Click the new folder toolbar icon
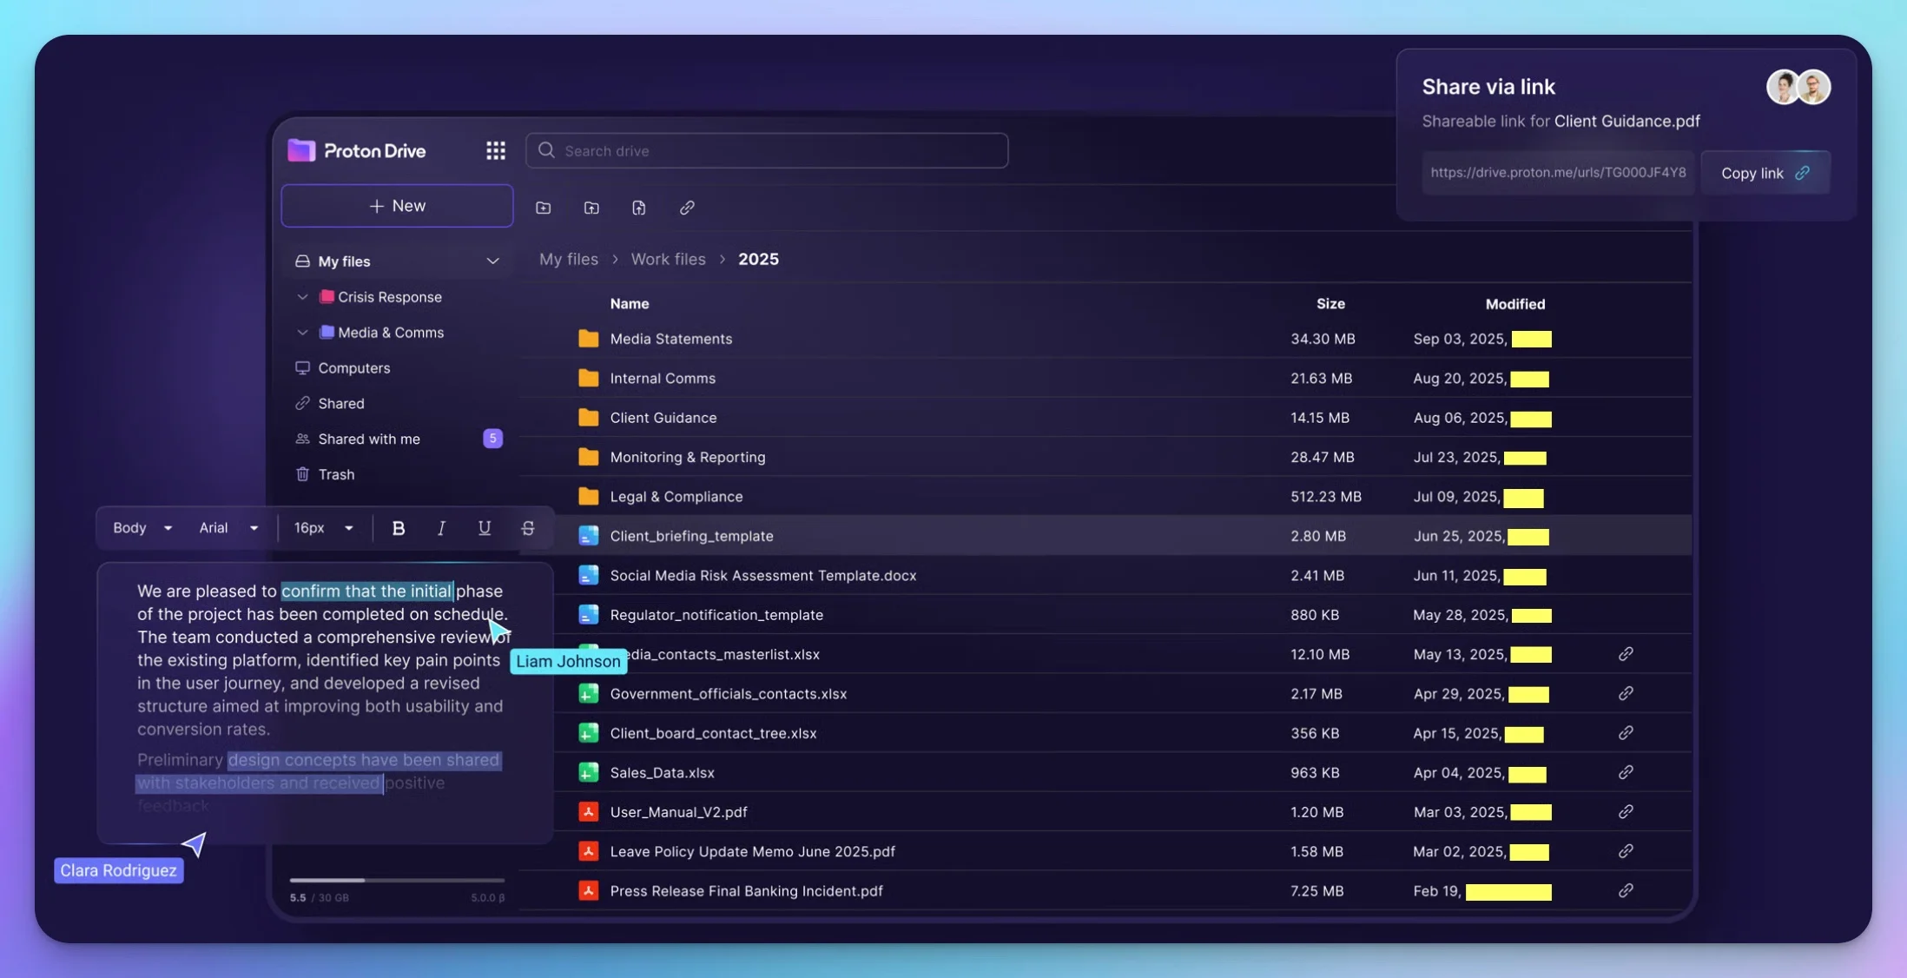The width and height of the screenshot is (1907, 978). pos(544,208)
